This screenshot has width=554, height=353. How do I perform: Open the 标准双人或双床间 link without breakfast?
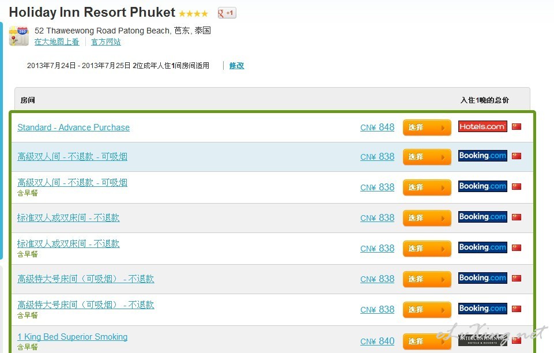[68, 217]
